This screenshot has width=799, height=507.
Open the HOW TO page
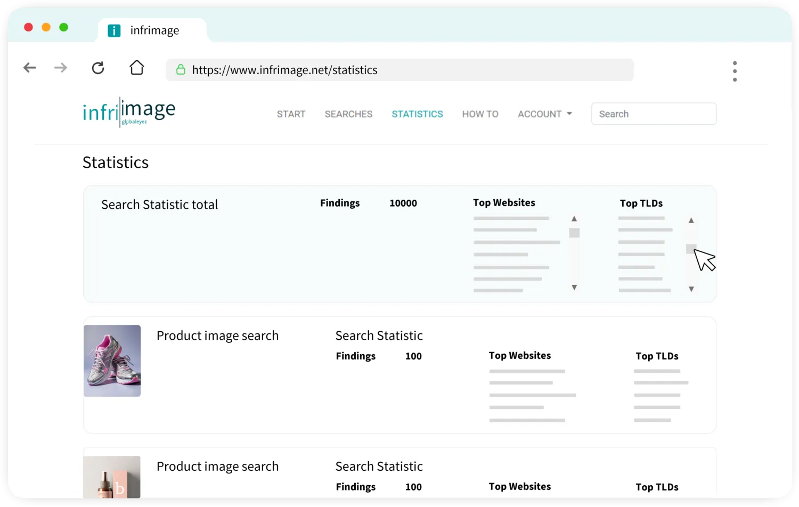(480, 114)
